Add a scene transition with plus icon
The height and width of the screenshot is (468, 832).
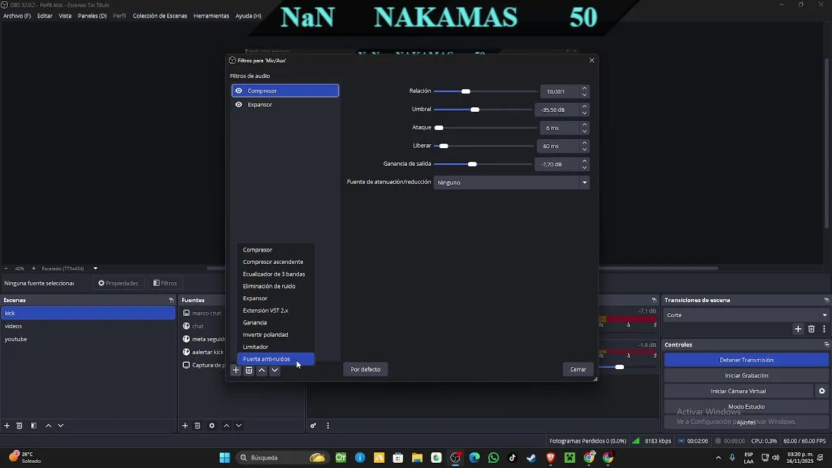coord(798,329)
